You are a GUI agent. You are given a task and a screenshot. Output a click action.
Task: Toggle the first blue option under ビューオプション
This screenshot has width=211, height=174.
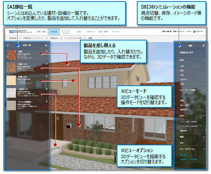pyautogui.click(x=183, y=155)
